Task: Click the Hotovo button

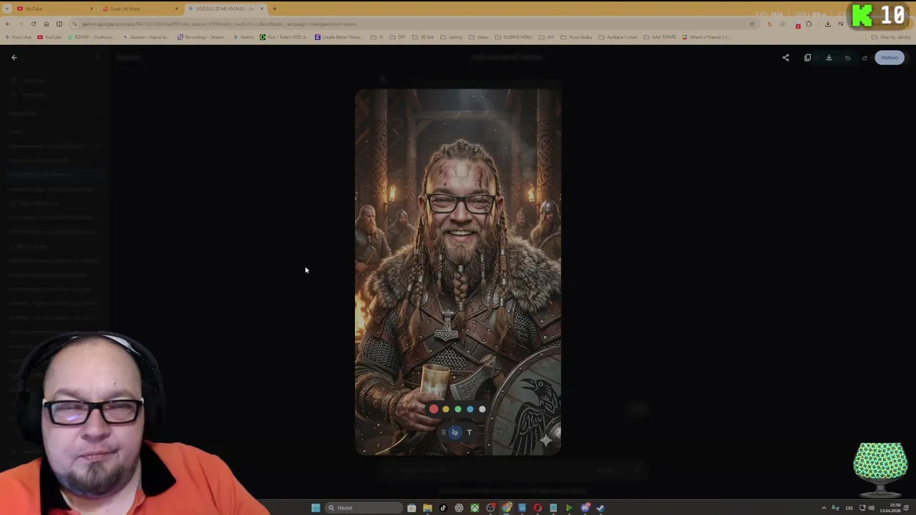Action: click(890, 58)
